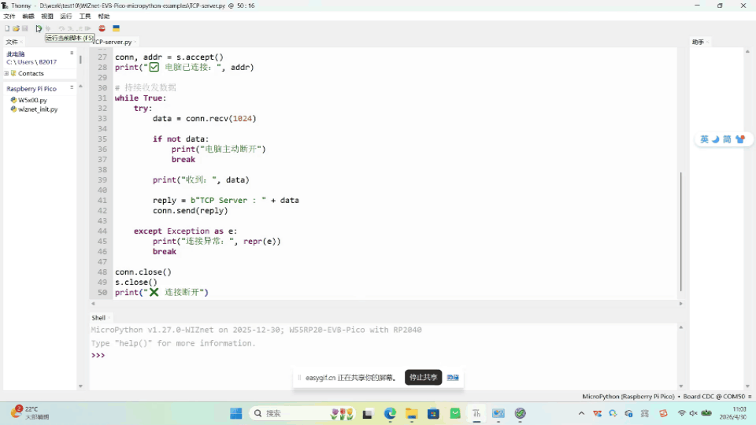Toggle moon icon in IME toolbar
The image size is (756, 425).
[x=716, y=139]
